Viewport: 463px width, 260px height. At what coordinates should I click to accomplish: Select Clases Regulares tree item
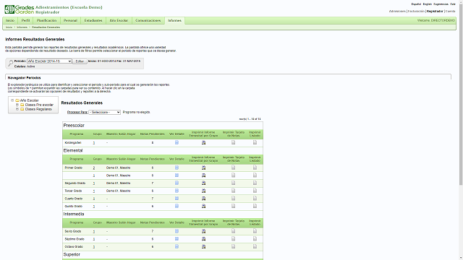coord(38,109)
